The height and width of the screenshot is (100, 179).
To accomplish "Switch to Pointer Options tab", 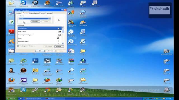I will [34, 13].
